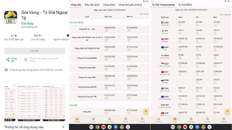The image size is (232, 130).
Task: Click the '100 N+' downloads count
Action: 38,36
